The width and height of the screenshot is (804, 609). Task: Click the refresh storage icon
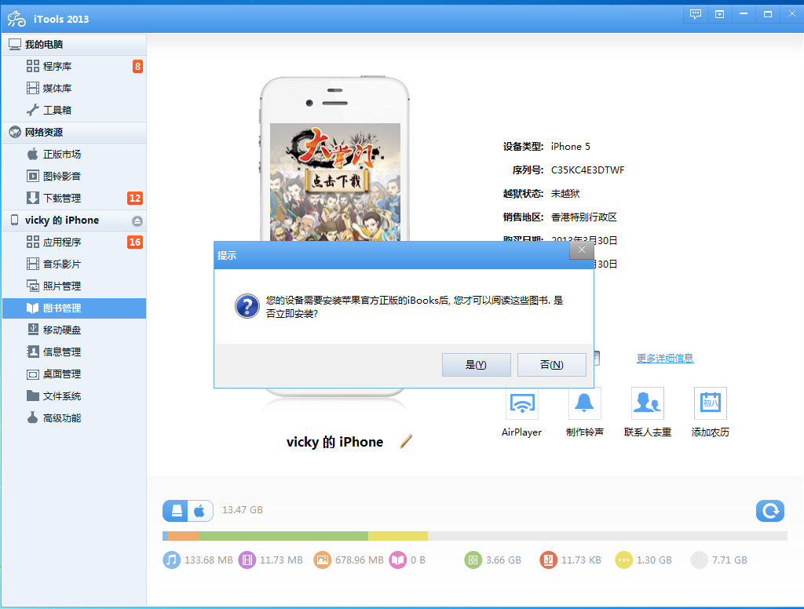[770, 510]
